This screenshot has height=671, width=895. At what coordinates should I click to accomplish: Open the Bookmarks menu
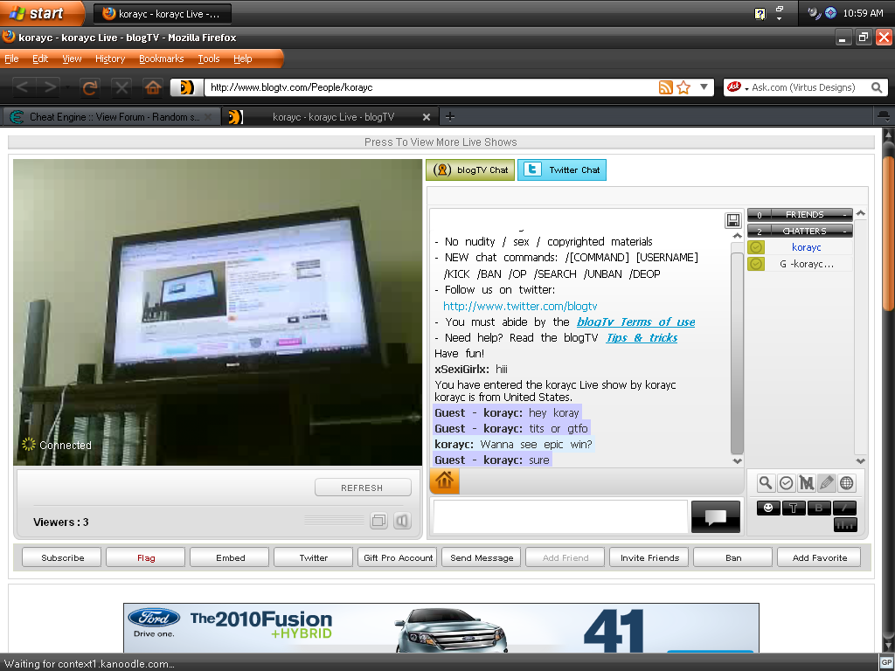click(162, 59)
